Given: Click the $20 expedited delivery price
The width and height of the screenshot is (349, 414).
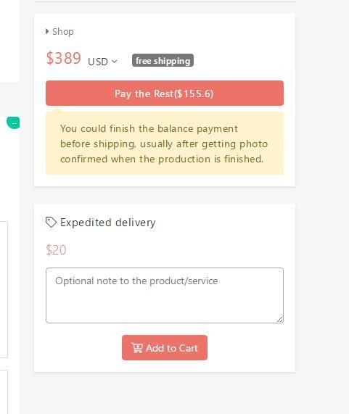Looking at the screenshot, I should click(x=56, y=249).
